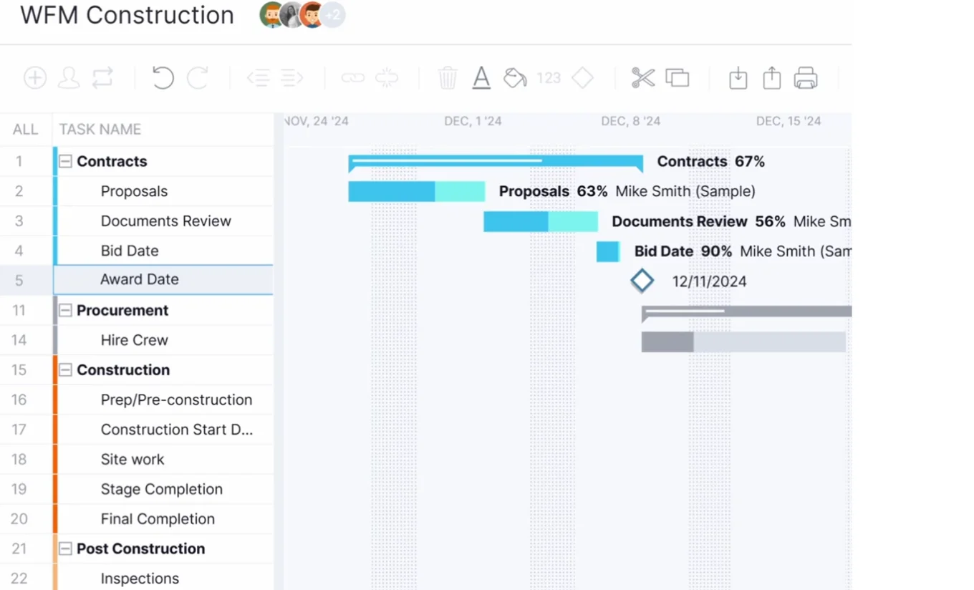Open additional collaborators via +2 avatar
The image size is (974, 590).
point(332,14)
